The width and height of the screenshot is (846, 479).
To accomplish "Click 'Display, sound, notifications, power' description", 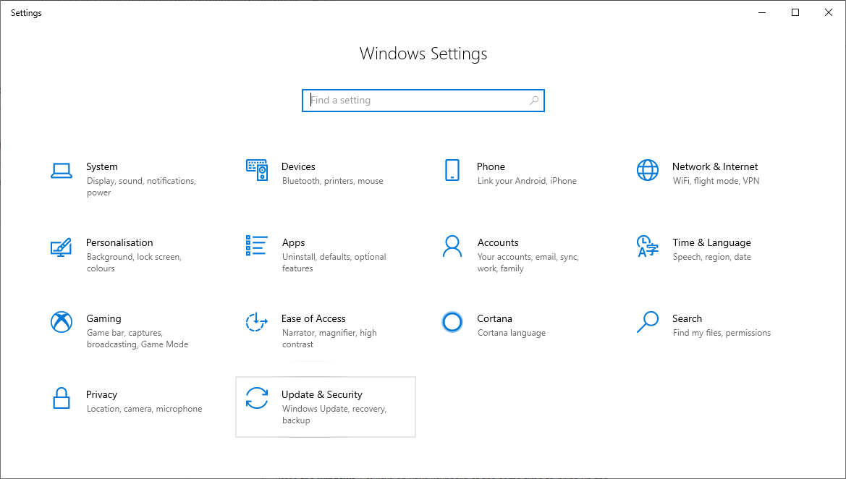I will click(x=141, y=187).
